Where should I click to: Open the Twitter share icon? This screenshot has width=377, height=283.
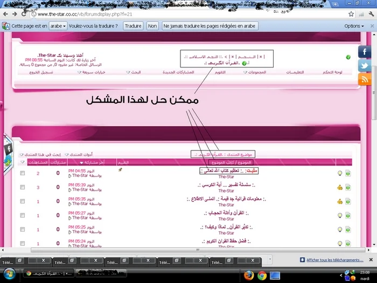(365, 65)
